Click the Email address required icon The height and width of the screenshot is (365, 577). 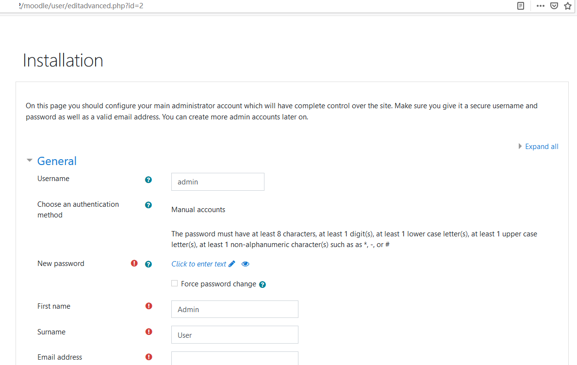tap(148, 357)
